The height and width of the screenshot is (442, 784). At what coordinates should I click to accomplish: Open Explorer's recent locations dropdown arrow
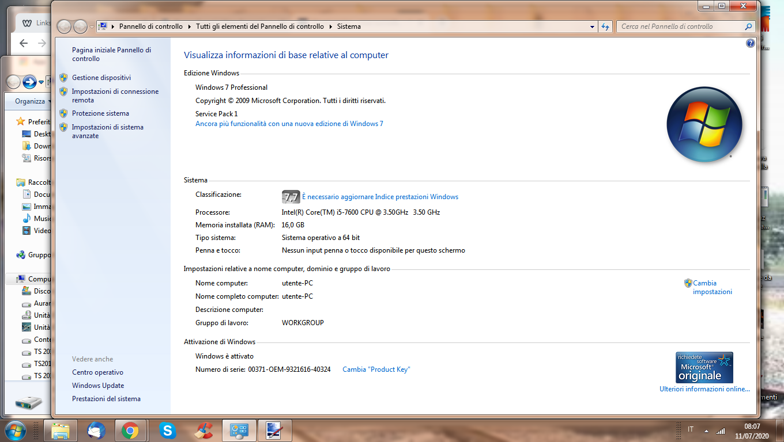tap(42, 83)
